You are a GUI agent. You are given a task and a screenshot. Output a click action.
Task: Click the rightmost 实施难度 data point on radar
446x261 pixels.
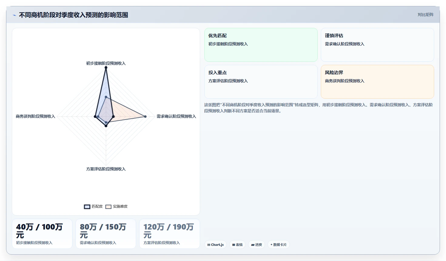click(146, 117)
